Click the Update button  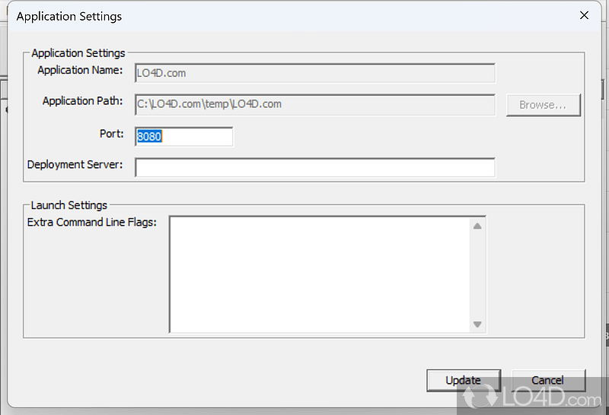[x=464, y=380]
